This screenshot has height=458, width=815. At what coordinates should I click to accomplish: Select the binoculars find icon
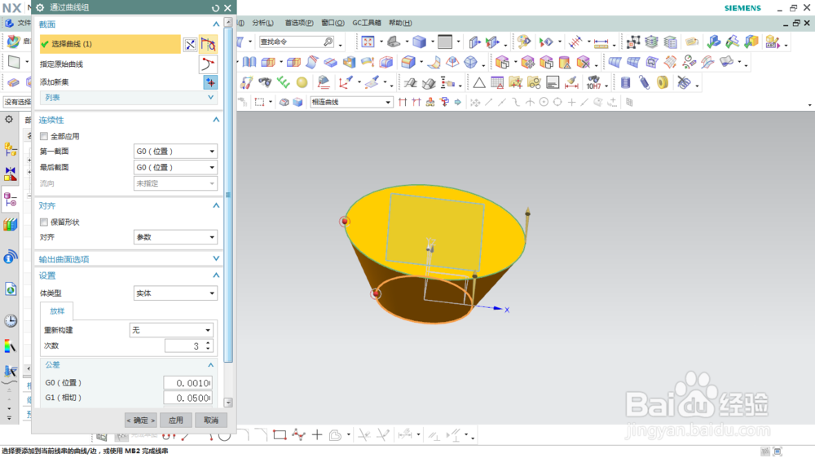coord(265,82)
